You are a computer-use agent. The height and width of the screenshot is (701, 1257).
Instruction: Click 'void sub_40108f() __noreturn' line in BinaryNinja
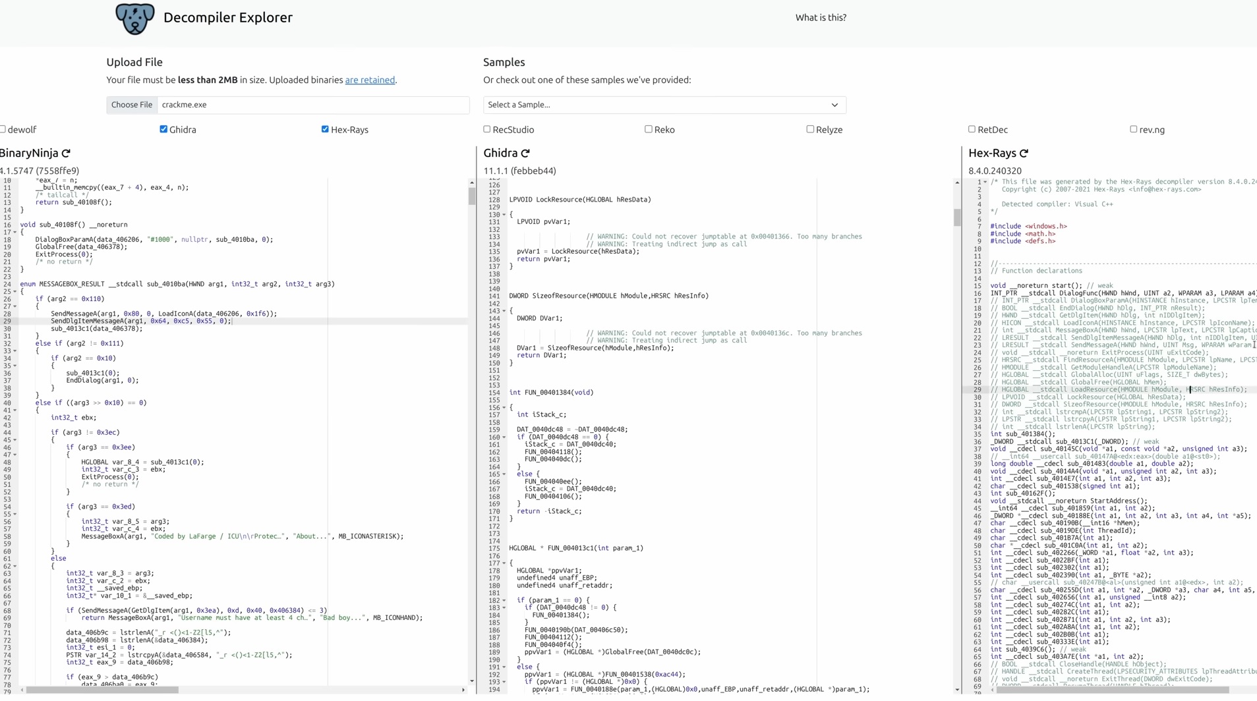74,225
